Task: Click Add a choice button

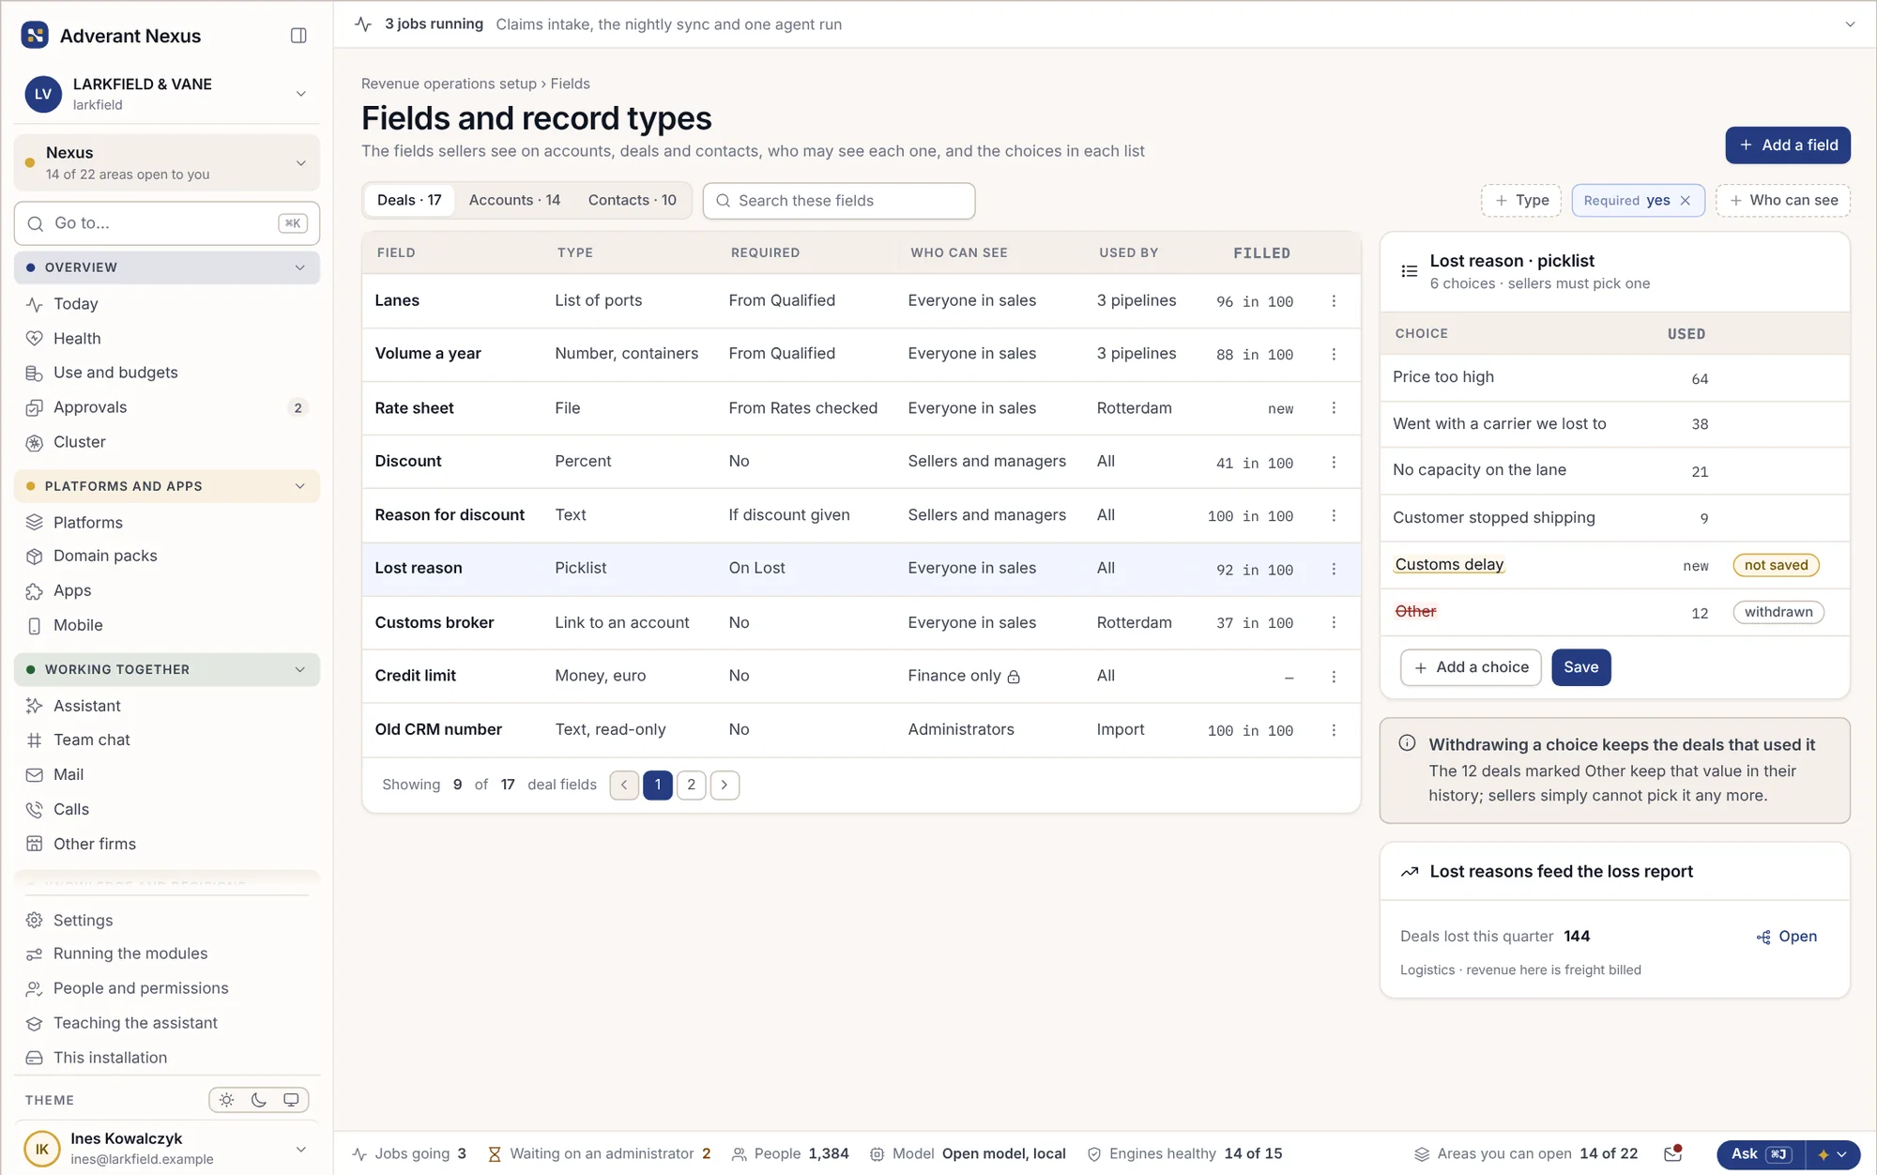Action: pyautogui.click(x=1471, y=667)
